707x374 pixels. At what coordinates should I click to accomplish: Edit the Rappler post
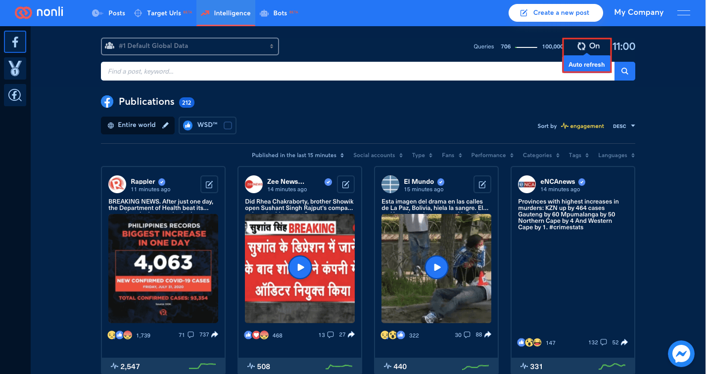pyautogui.click(x=209, y=185)
